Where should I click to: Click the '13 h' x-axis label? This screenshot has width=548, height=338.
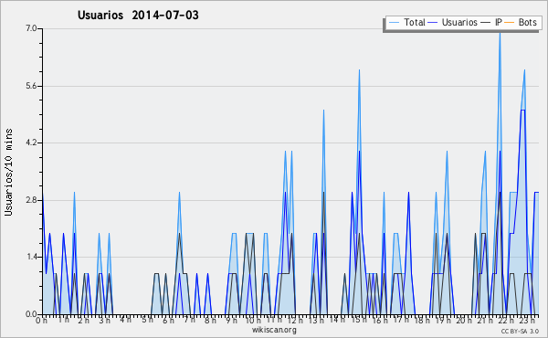[316, 321]
